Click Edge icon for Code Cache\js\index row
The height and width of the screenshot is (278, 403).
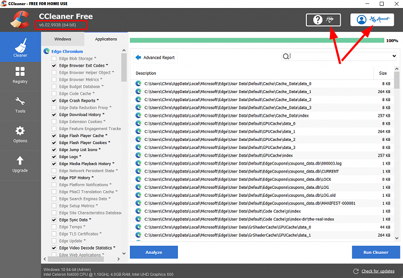tap(138, 211)
